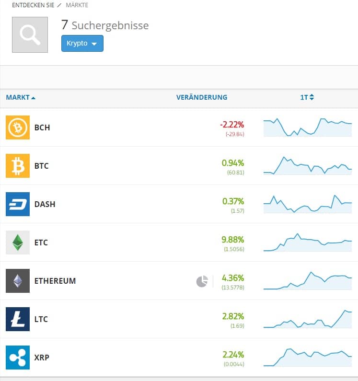Open the LTC price trend chart

(x=307, y=319)
